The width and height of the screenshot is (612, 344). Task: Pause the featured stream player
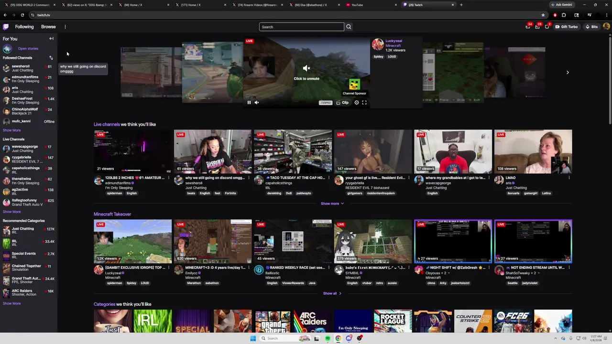pyautogui.click(x=249, y=102)
